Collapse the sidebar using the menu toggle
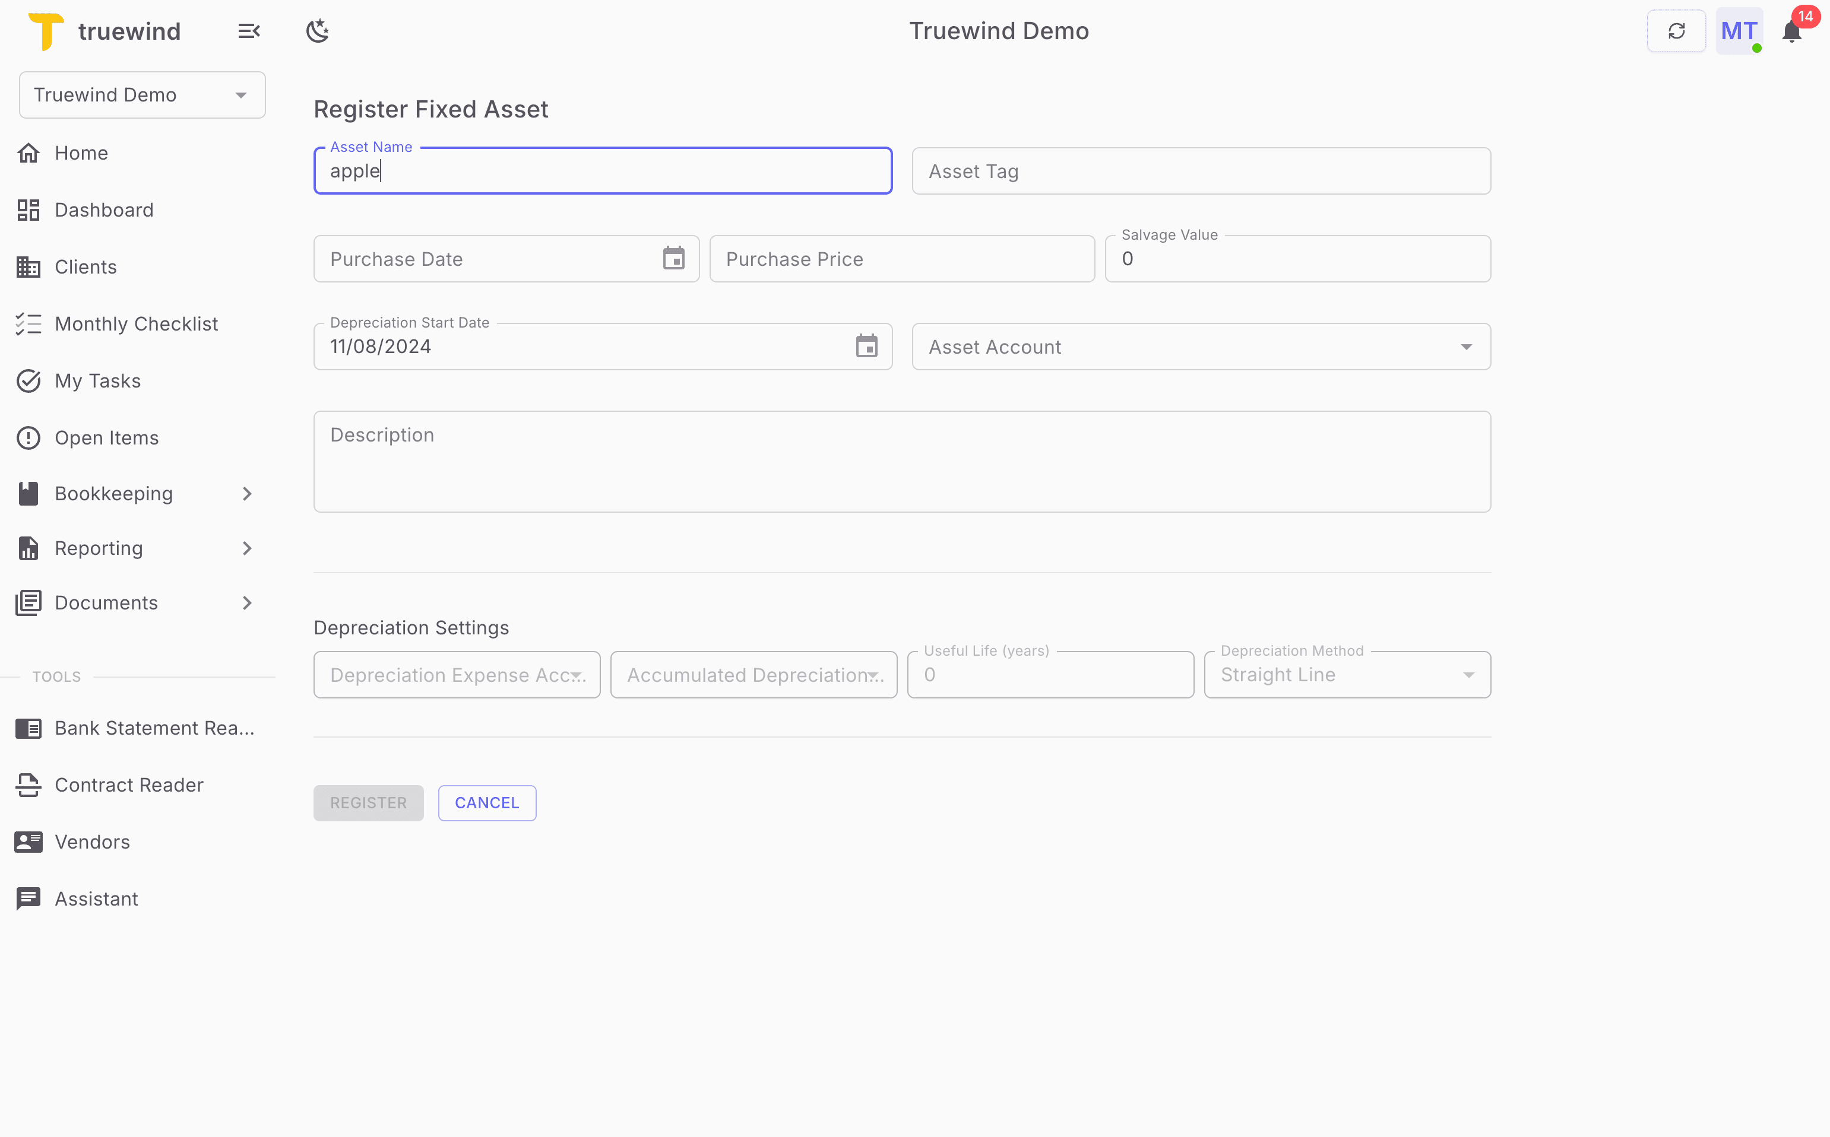1830x1137 pixels. [x=248, y=30]
